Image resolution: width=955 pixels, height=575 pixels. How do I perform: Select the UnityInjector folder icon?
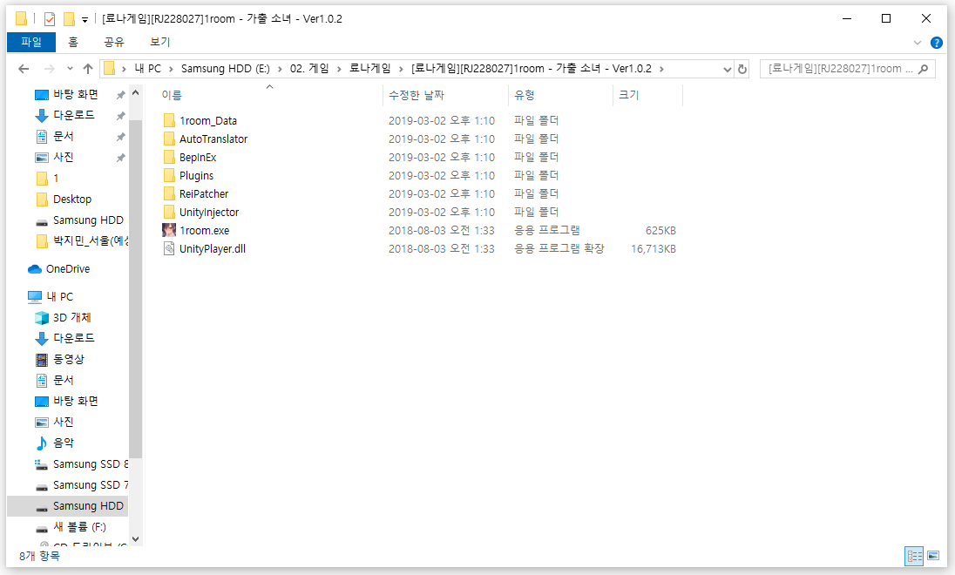[169, 212]
